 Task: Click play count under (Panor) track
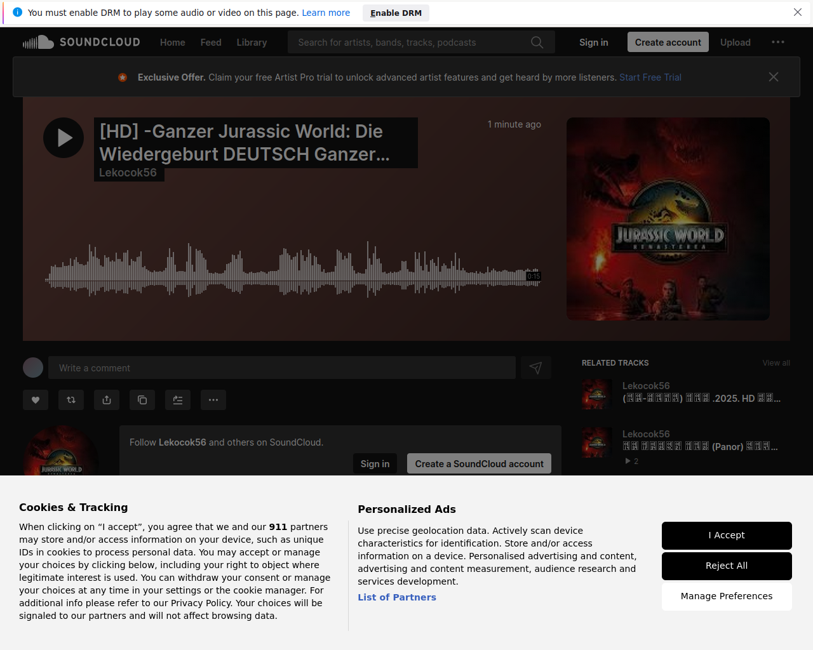click(x=632, y=461)
